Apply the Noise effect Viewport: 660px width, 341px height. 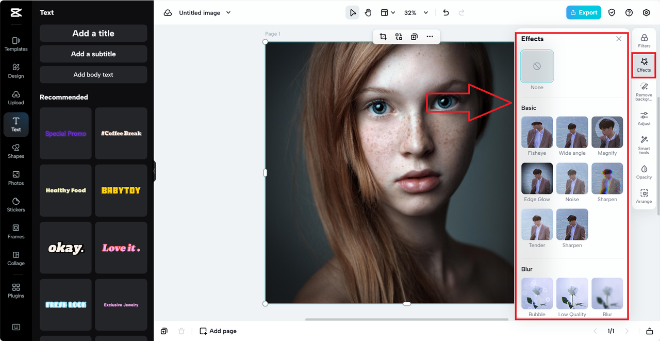pyautogui.click(x=572, y=178)
